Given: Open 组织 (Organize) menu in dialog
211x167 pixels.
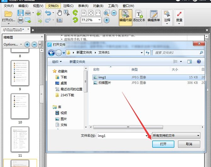Looking at the screenshot, I should 57,62.
